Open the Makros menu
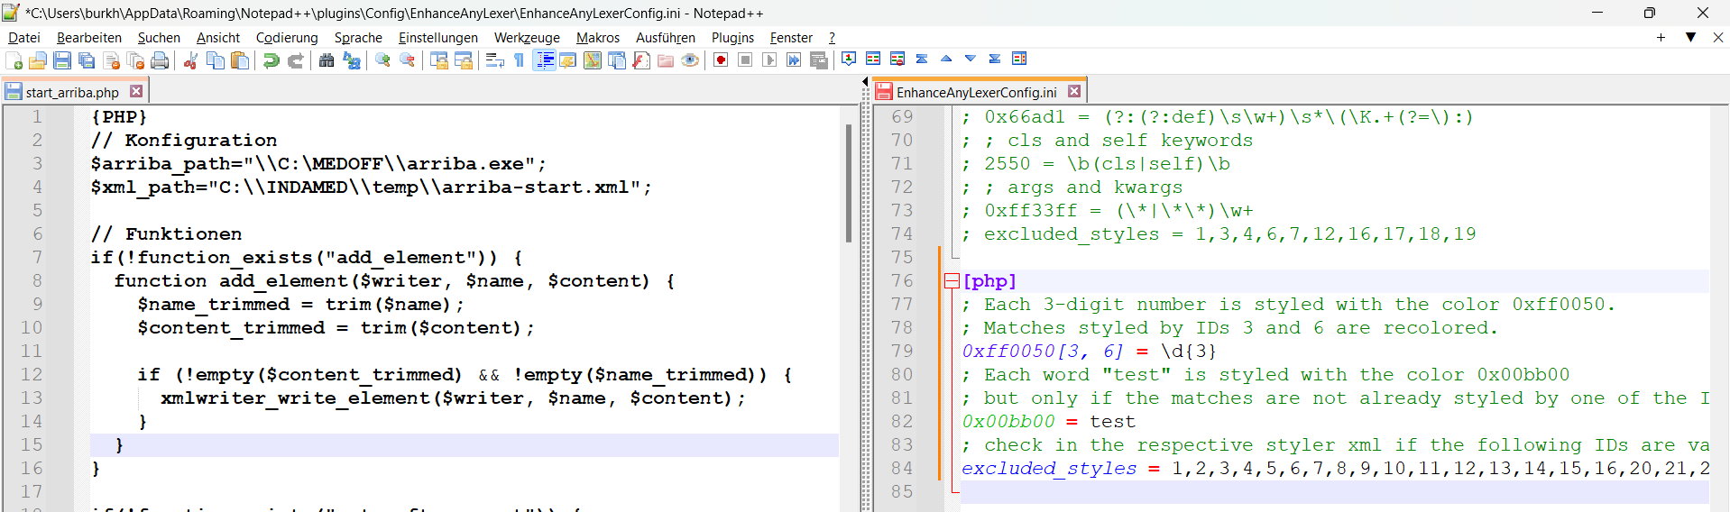The height and width of the screenshot is (512, 1730). (598, 38)
